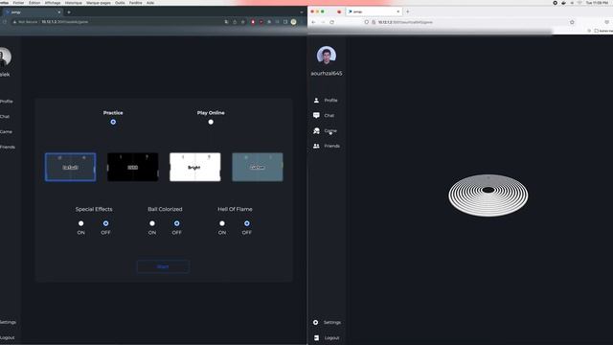Click Wi-Fi icon in macOS menu bar
This screenshot has height=345, width=613.
point(579,3)
